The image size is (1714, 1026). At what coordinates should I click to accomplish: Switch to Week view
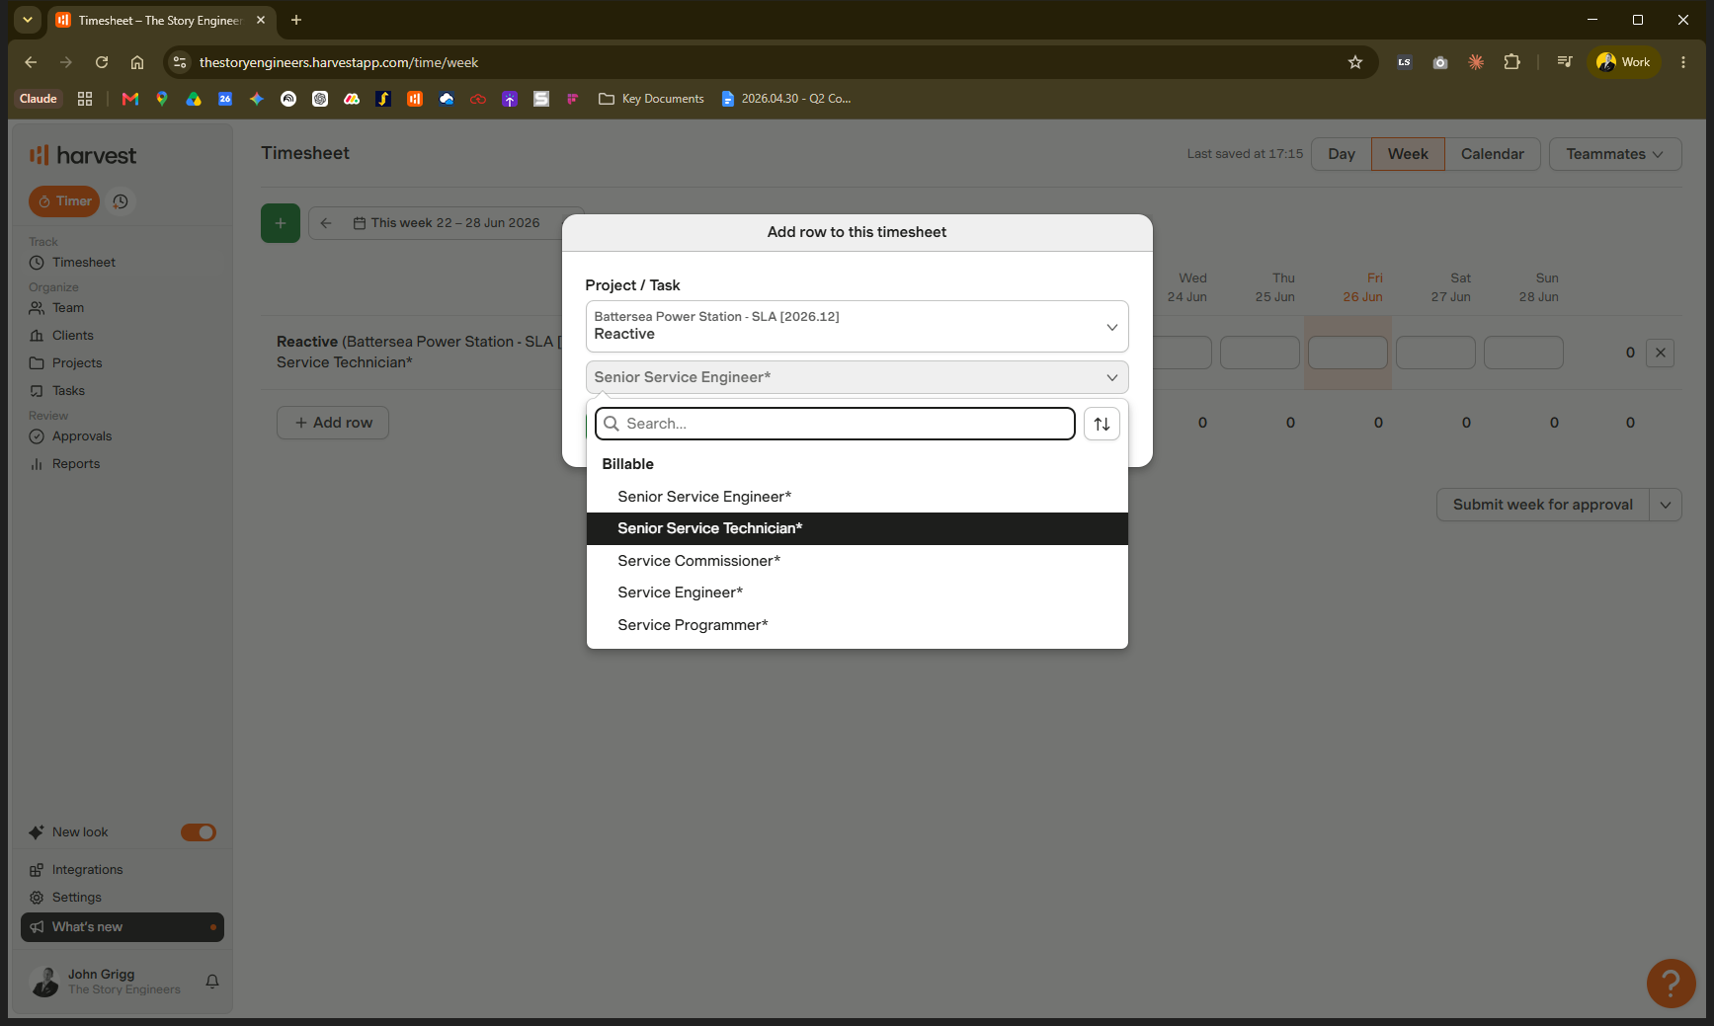[1408, 154]
